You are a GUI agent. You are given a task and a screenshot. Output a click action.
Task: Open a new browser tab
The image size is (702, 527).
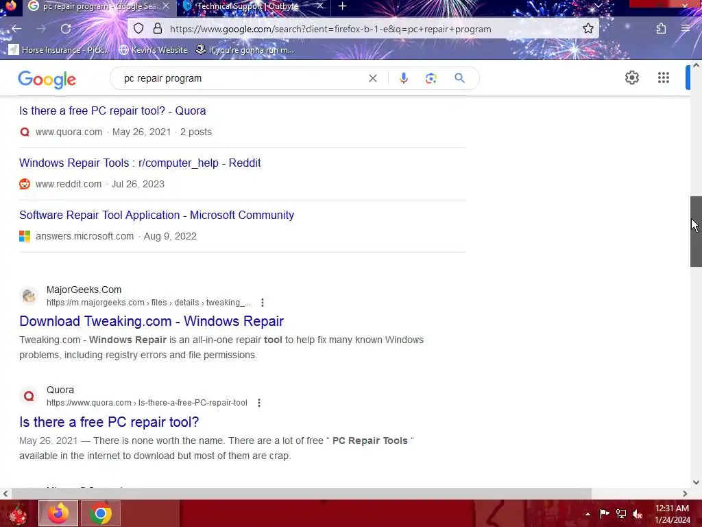(343, 6)
